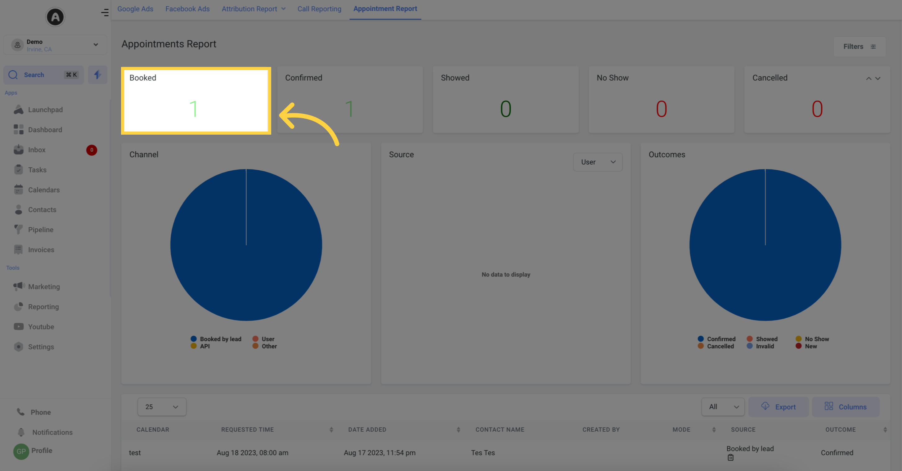This screenshot has width=902, height=471.
Task: Select the Call Reporting tab
Action: tap(319, 8)
